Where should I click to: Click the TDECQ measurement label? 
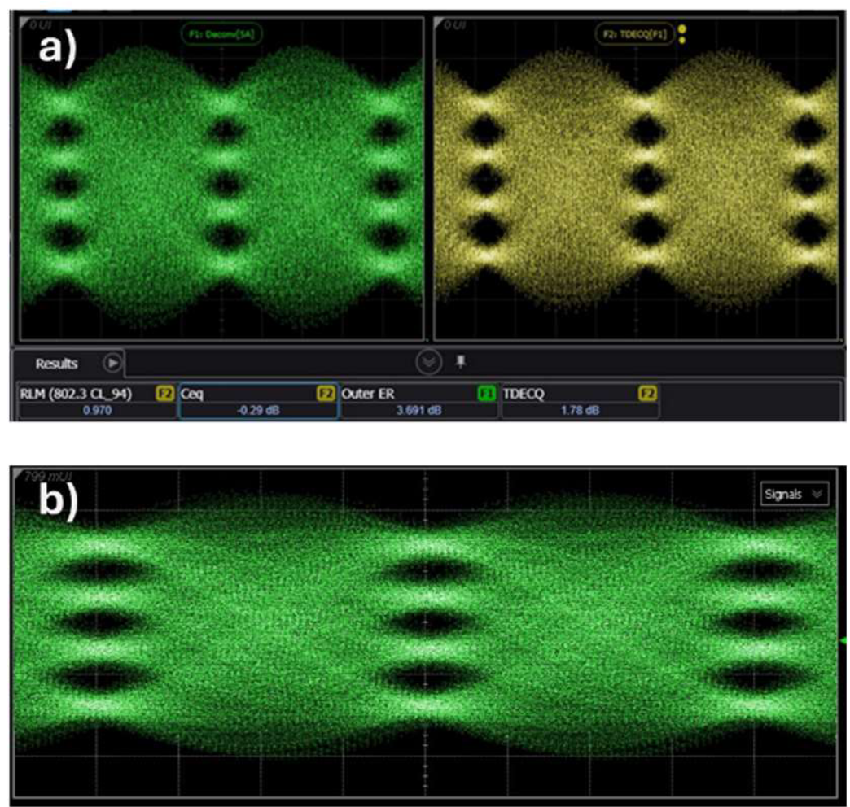524,394
